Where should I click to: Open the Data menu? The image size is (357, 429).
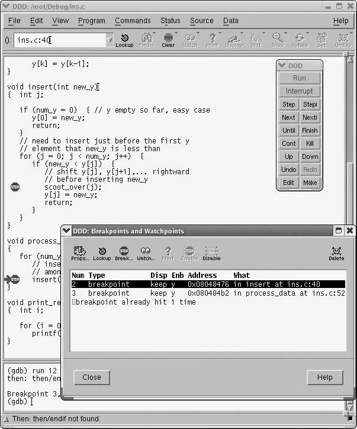231,21
